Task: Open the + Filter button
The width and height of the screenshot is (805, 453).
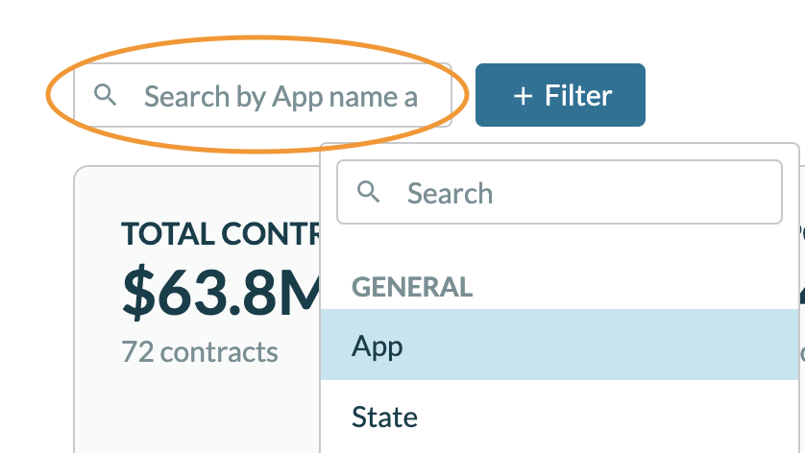Action: tap(560, 95)
